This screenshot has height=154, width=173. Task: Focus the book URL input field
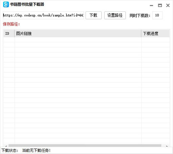[x=43, y=15]
